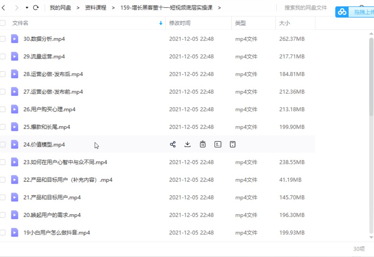Download the 24.价值模型.mp4 file

(x=188, y=144)
